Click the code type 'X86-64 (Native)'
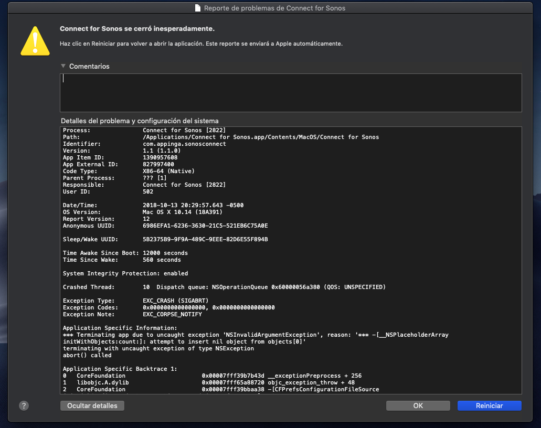 [x=169, y=171]
